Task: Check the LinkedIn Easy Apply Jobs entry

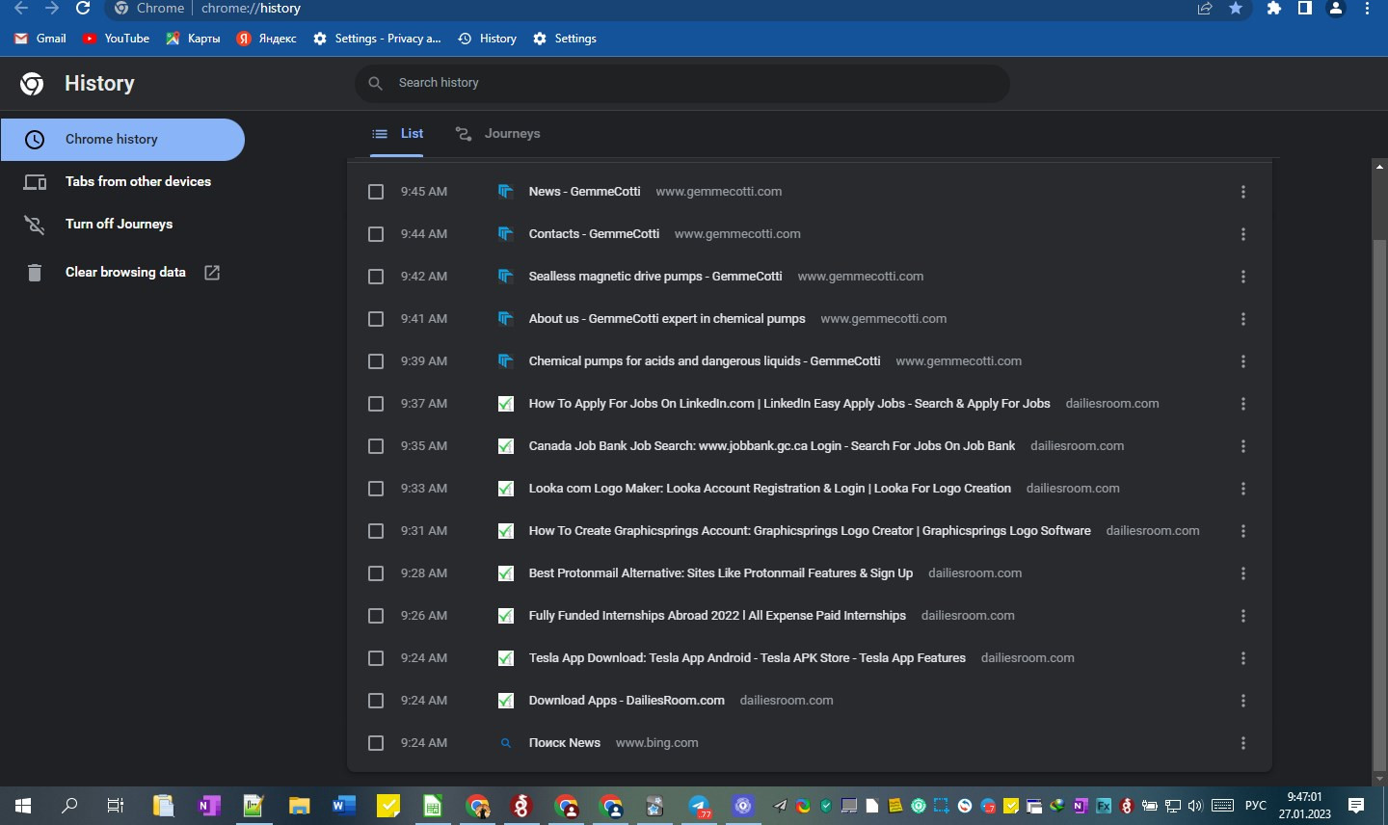Action: (x=376, y=404)
